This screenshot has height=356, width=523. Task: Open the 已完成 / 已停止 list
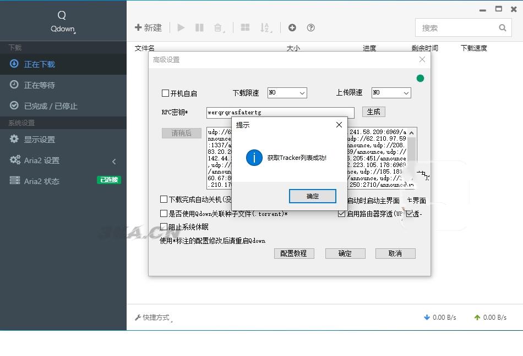tap(63, 106)
